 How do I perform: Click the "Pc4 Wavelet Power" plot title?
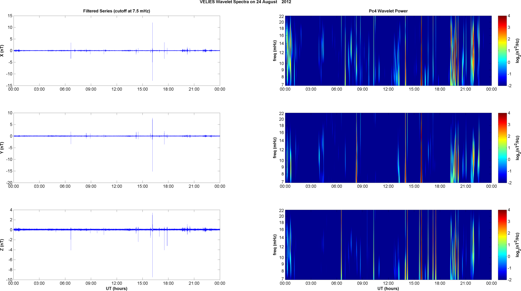388,11
